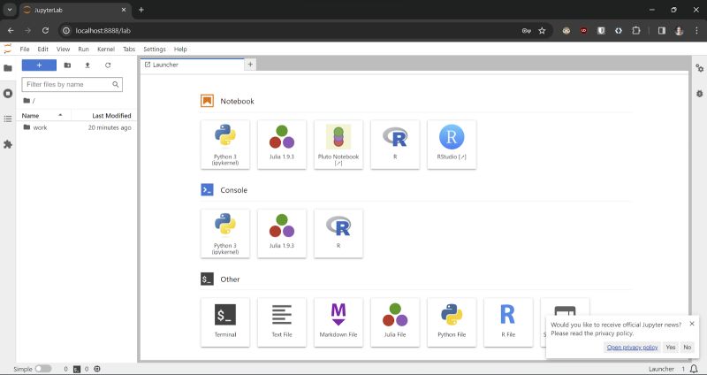Open Extension Manager puzzle icon
The image size is (707, 375).
tap(8, 144)
